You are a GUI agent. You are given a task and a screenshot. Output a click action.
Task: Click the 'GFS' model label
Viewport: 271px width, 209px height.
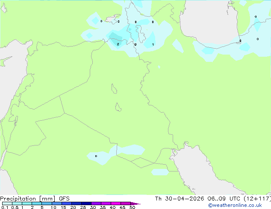pyautogui.click(x=64, y=199)
